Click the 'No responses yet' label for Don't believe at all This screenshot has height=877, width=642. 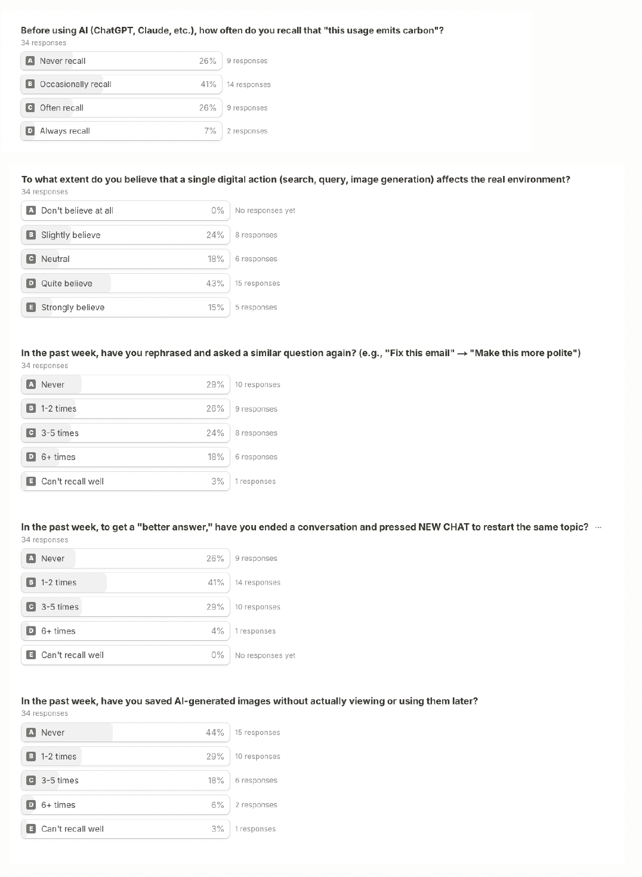(x=265, y=211)
